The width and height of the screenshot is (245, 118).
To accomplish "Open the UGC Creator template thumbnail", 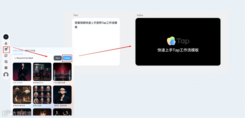I will (x=22, y=72).
